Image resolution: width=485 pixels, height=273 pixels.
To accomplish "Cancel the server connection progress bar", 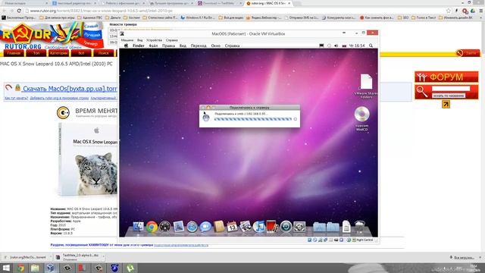I will [x=295, y=119].
